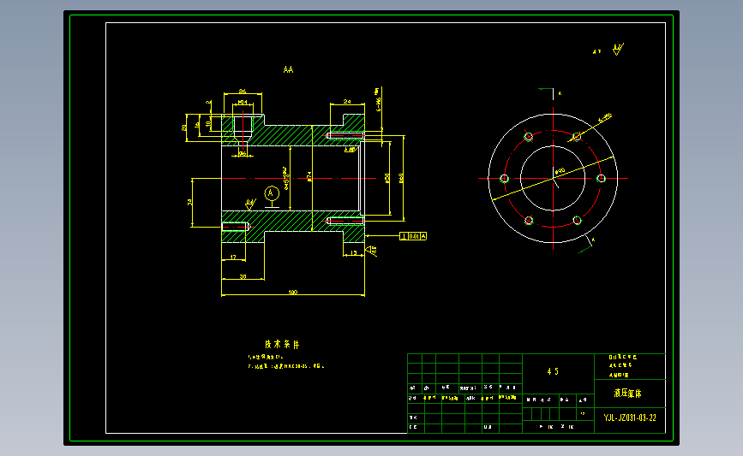This screenshot has height=456, width=743.
Task: Select the "AA" section view label
Action: [288, 69]
